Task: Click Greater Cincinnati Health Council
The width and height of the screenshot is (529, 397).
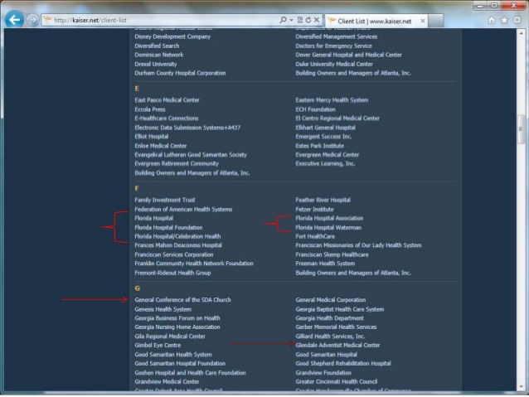Action: click(x=337, y=381)
